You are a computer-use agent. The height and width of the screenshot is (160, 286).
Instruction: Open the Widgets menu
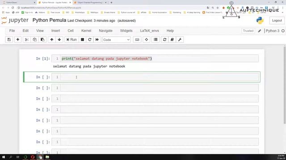126,31
